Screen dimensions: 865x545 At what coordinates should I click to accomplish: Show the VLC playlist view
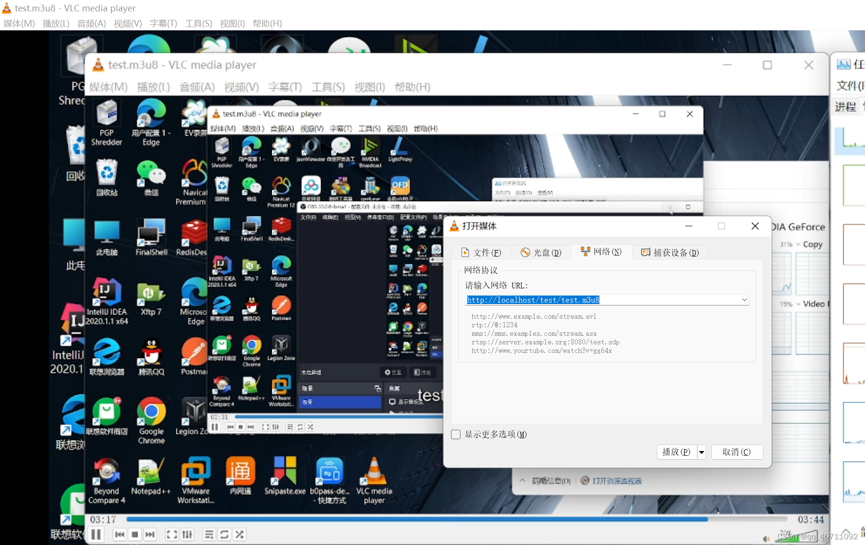point(209,534)
